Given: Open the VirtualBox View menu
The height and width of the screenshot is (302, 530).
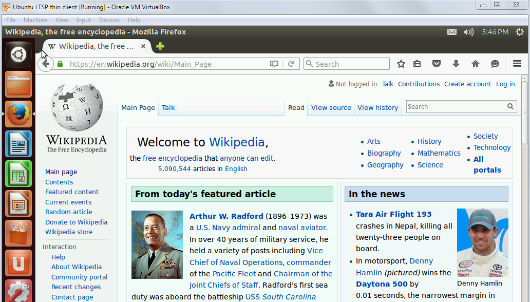Looking at the screenshot, I should tap(62, 20).
